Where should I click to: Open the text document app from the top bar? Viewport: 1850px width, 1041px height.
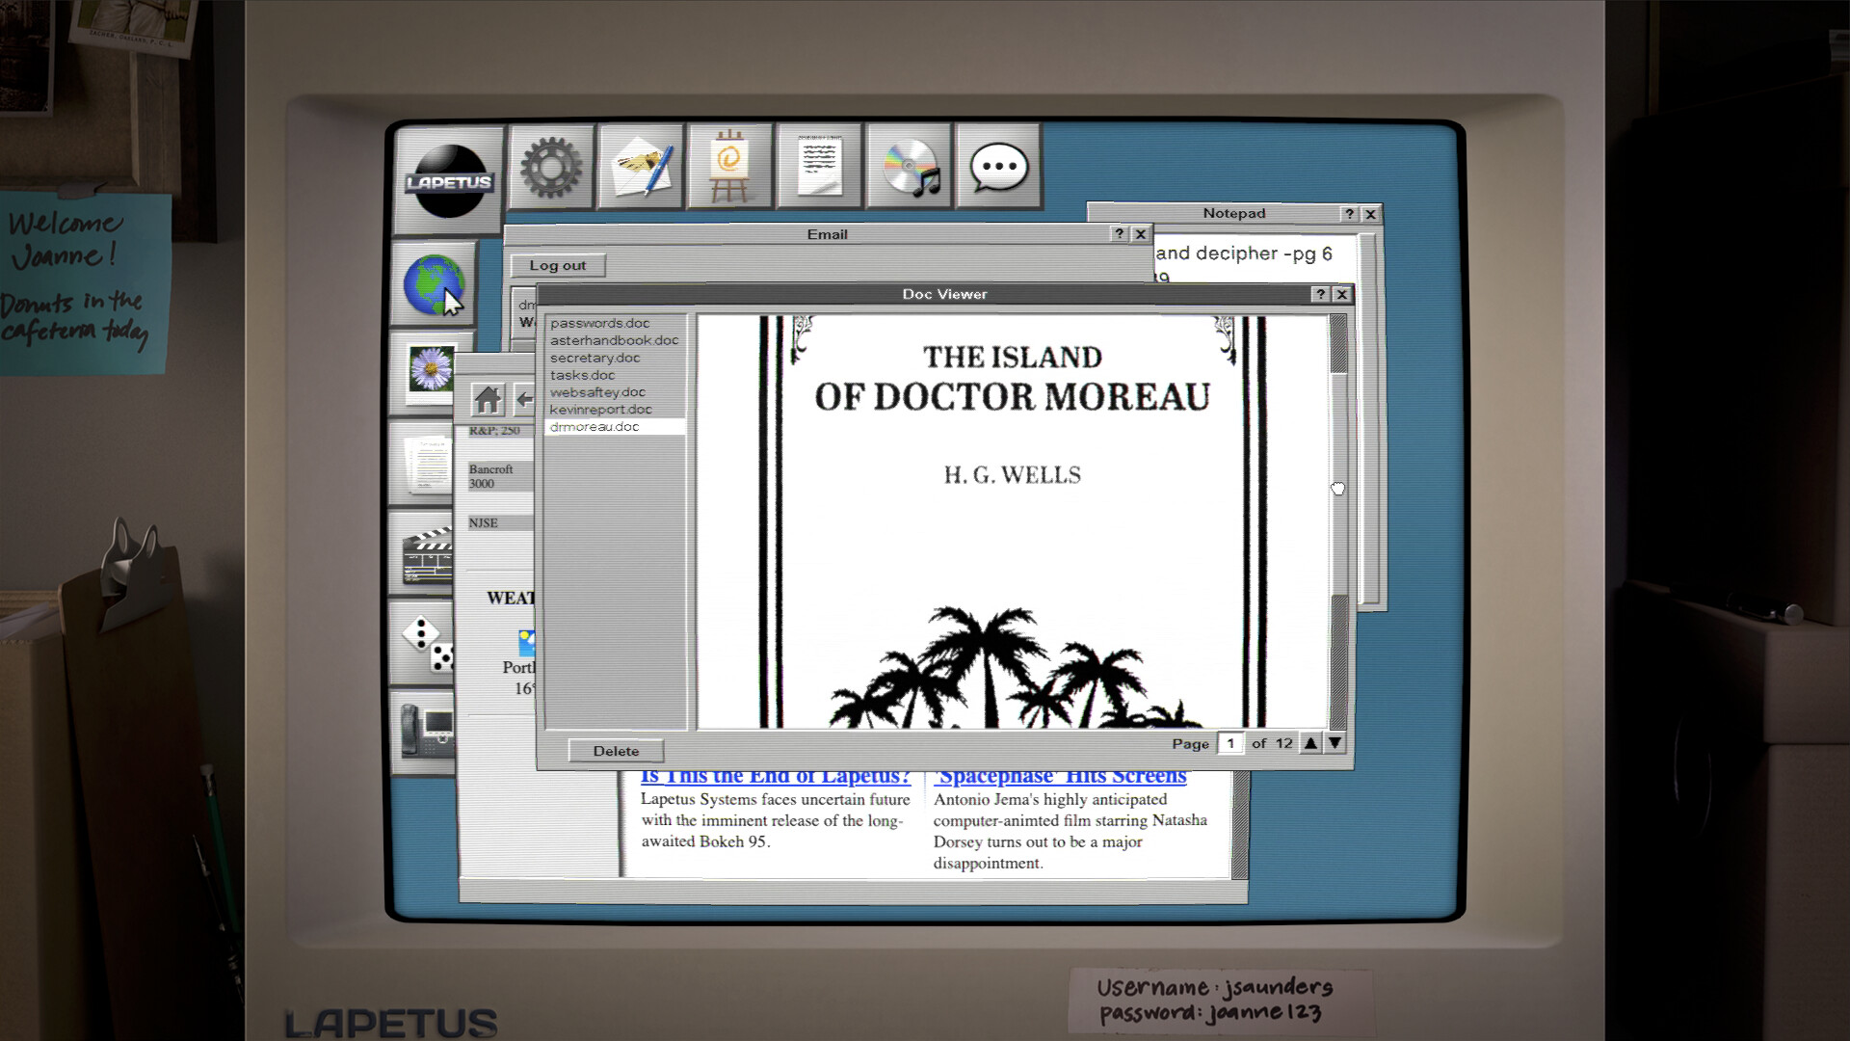[818, 166]
